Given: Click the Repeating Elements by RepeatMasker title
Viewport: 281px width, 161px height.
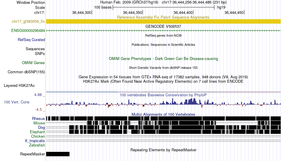Looking at the screenshot, I should (163, 150).
